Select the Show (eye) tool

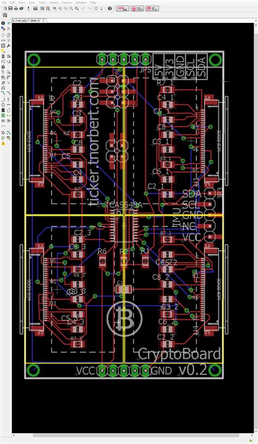pos(9,23)
